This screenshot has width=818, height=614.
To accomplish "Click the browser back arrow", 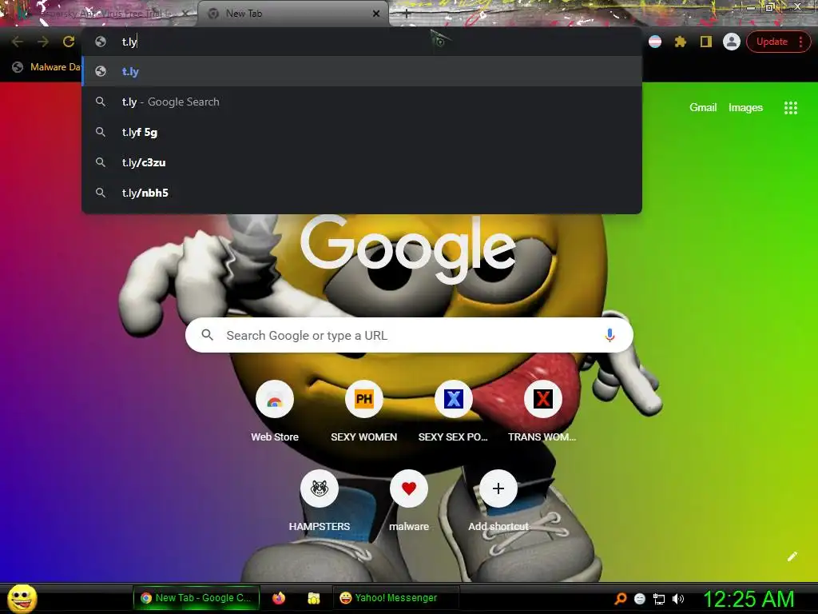I will [x=18, y=42].
